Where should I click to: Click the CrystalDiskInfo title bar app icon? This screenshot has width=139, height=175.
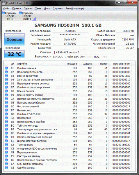coord(3,3)
